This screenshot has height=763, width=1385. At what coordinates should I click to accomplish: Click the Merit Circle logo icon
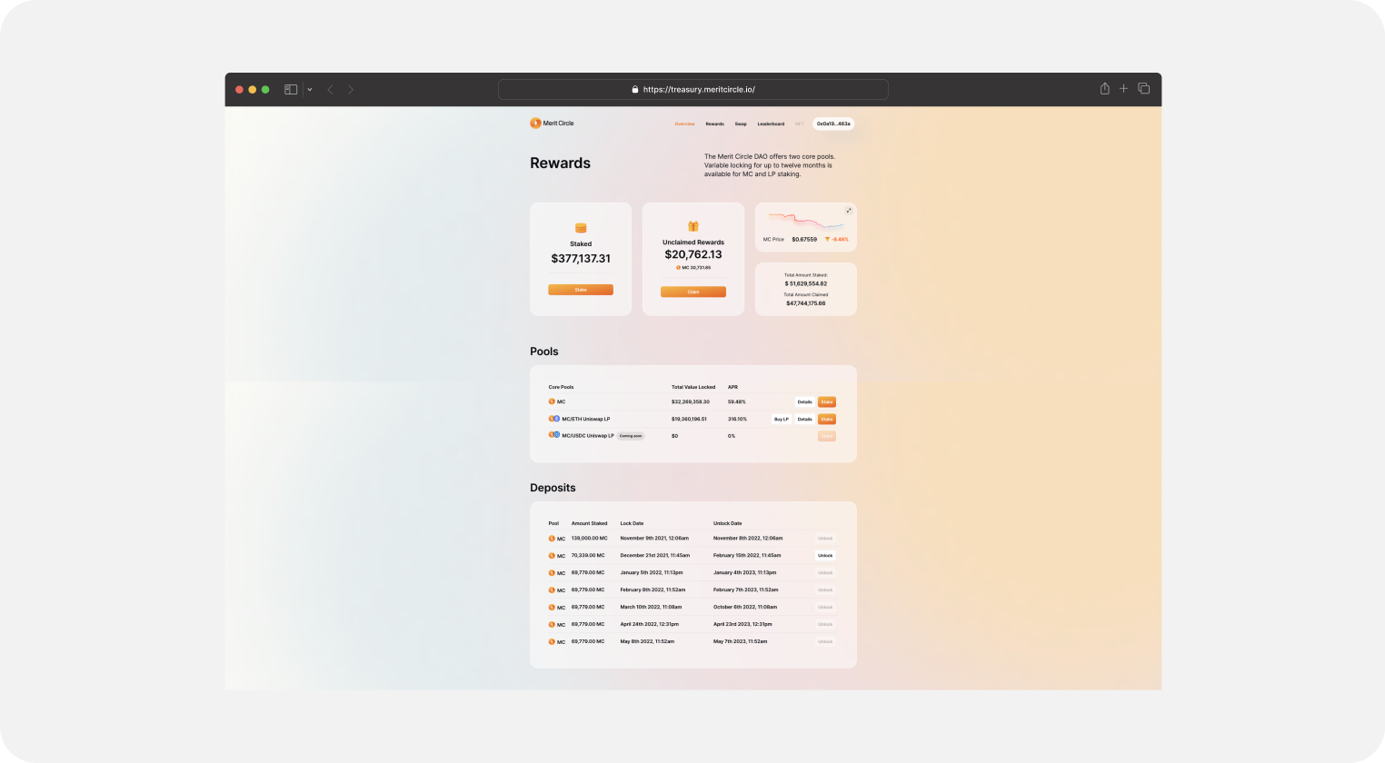pyautogui.click(x=535, y=124)
